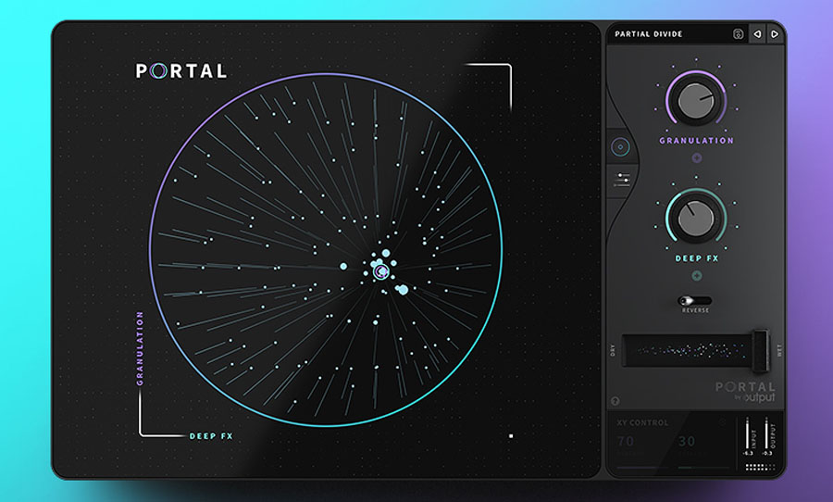Click the XY CONTROL heading
833x502 pixels.
tap(643, 422)
